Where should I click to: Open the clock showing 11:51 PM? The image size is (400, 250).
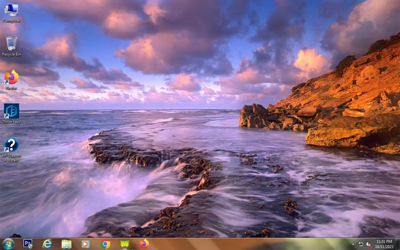pos(384,244)
